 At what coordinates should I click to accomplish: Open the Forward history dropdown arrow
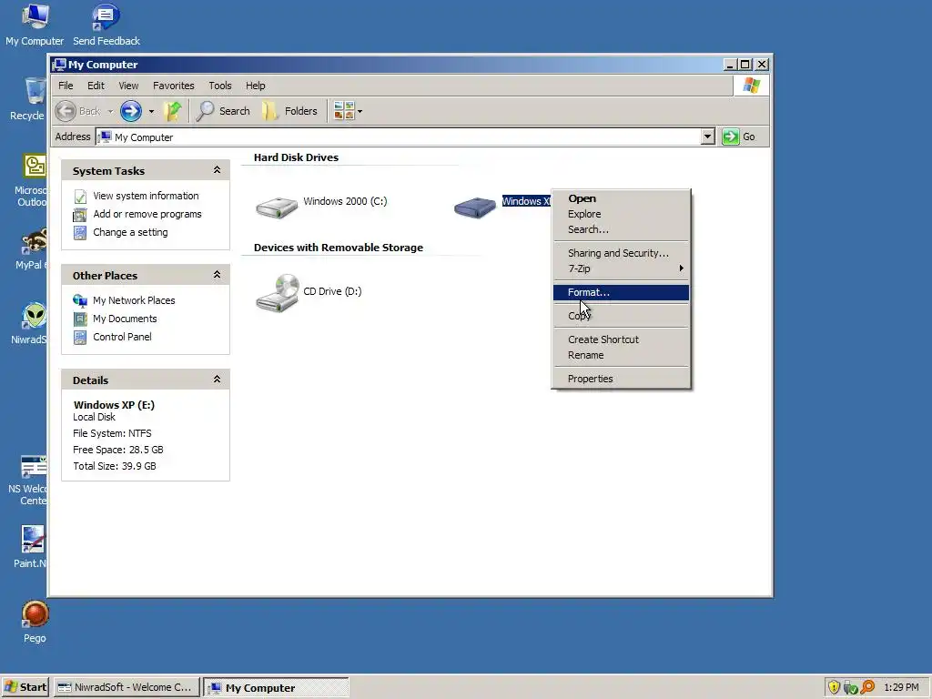(x=151, y=111)
